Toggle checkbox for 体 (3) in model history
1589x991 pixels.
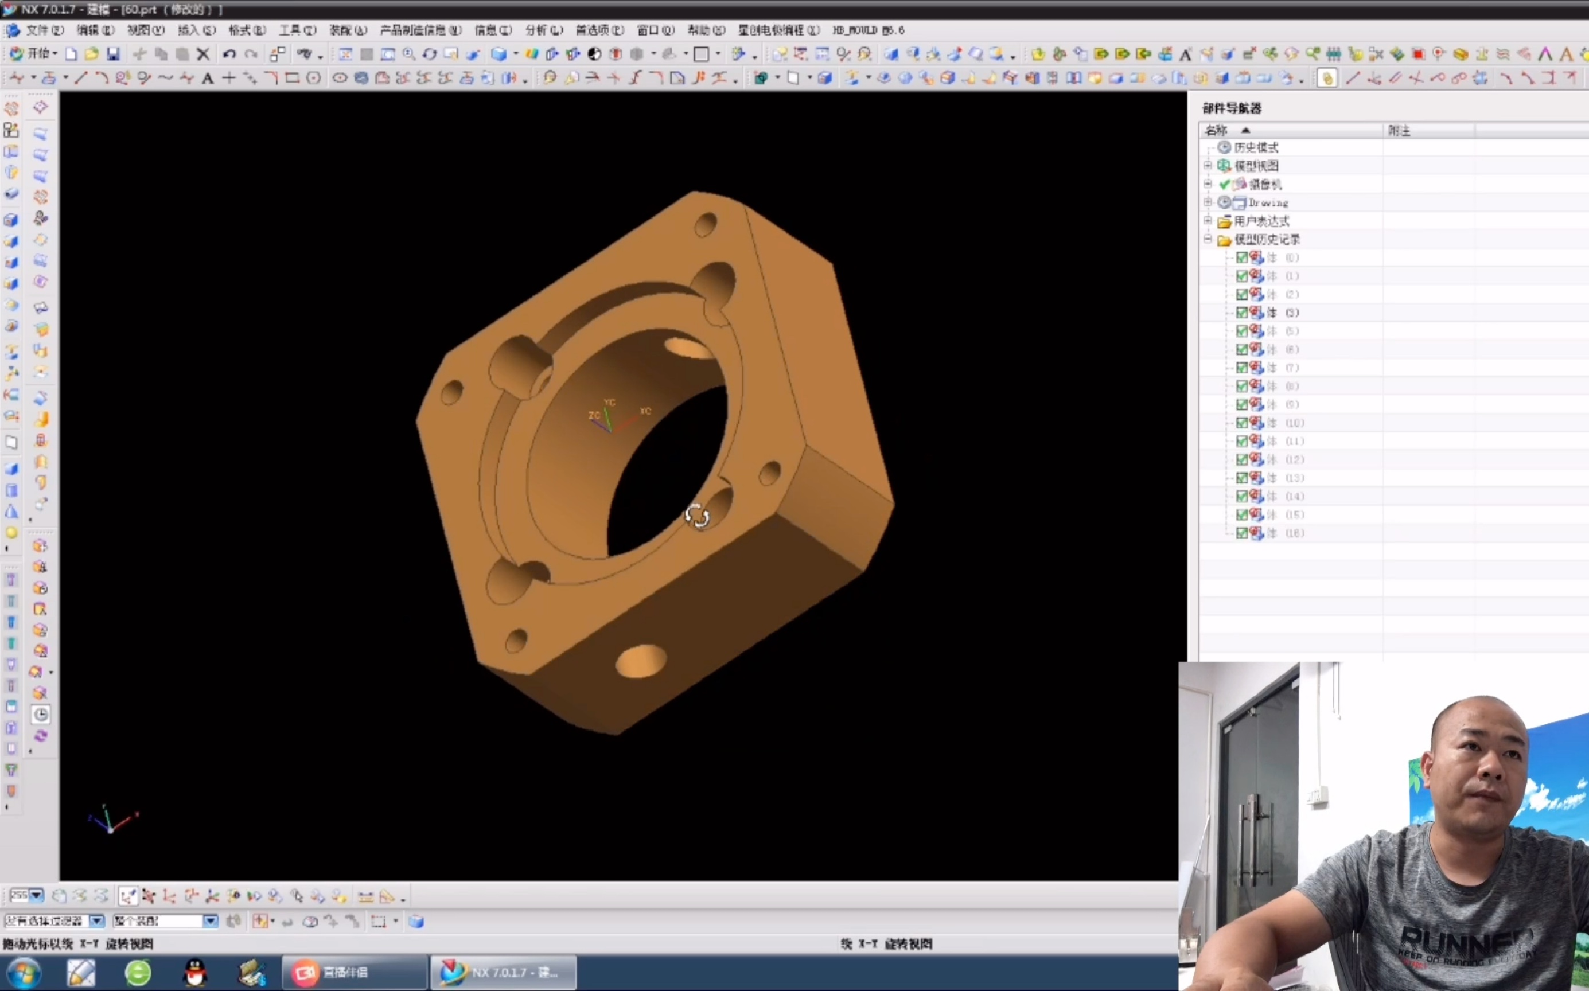(1241, 313)
